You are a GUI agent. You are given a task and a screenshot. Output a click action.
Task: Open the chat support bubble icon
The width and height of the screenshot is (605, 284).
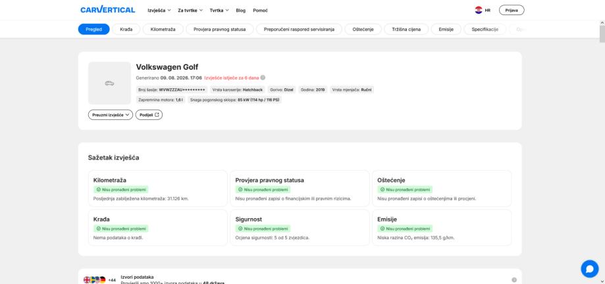(590, 269)
